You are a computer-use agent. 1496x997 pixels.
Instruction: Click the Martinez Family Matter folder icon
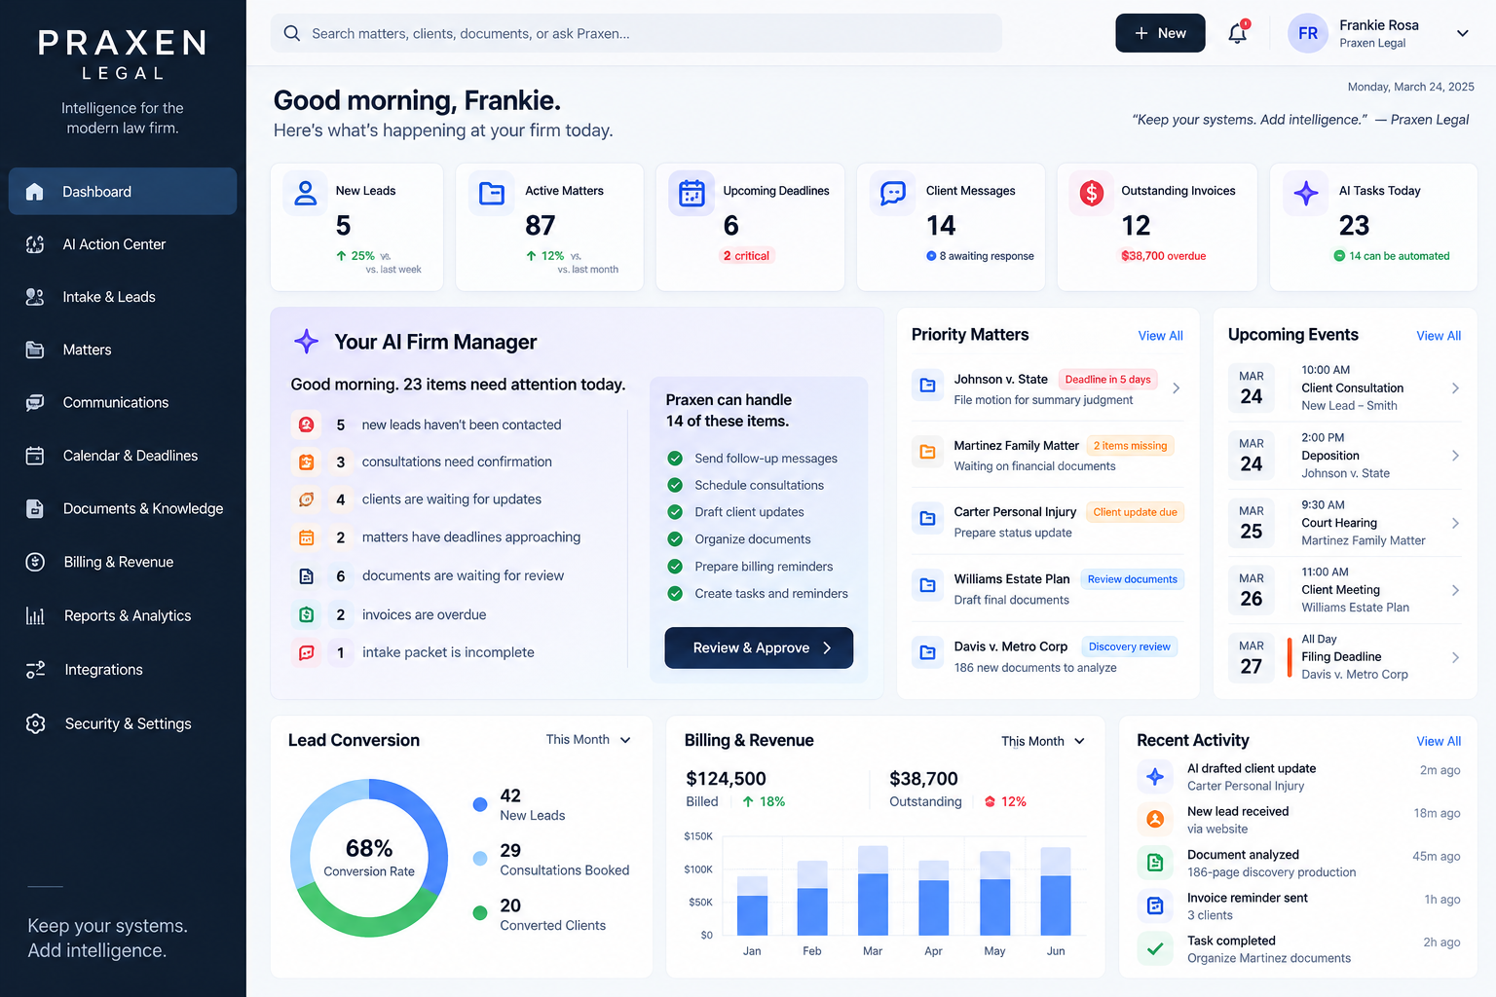tap(928, 452)
